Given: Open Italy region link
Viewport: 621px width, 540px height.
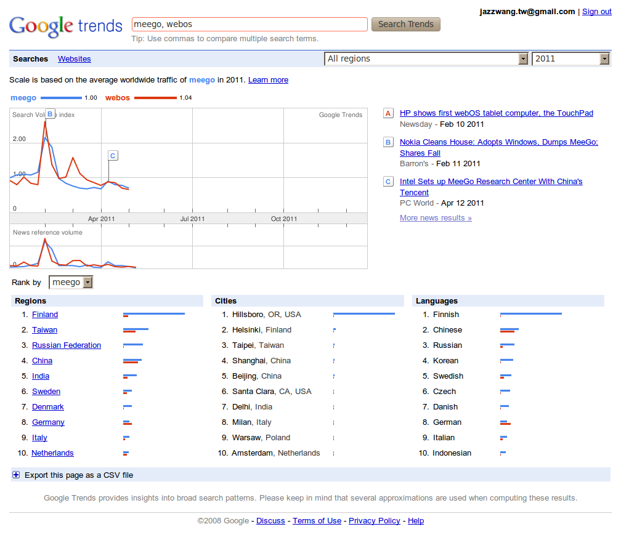Looking at the screenshot, I should coord(39,438).
